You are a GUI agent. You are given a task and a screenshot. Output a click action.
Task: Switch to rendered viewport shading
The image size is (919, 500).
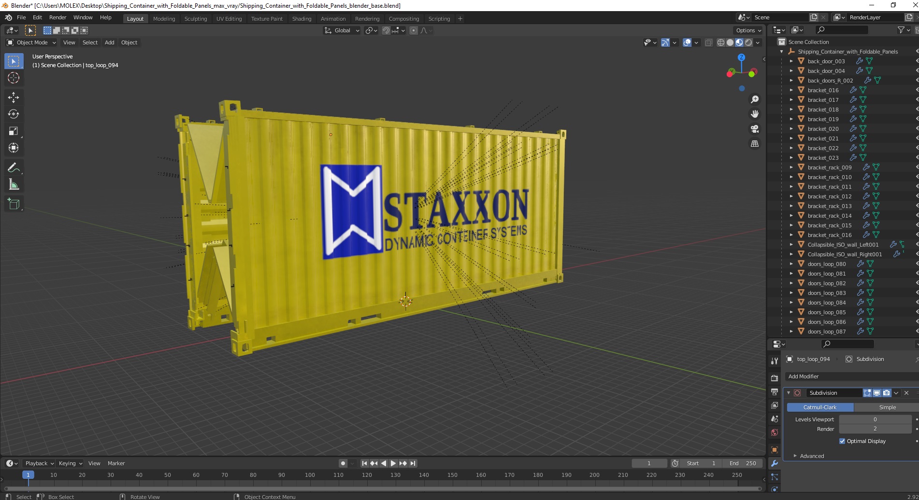click(748, 42)
